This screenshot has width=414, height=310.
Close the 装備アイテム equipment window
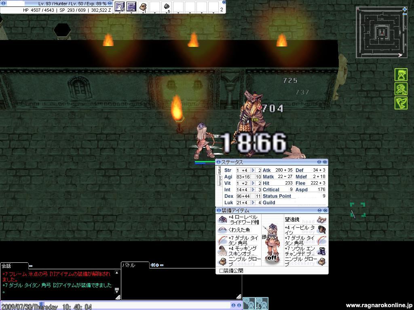[325, 210]
